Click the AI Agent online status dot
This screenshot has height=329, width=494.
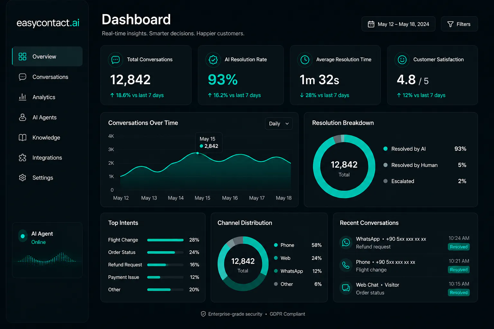[x=23, y=236]
